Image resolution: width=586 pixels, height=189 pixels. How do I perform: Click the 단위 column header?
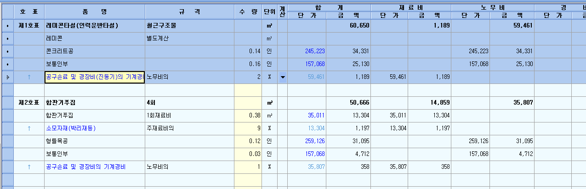[x=270, y=12]
